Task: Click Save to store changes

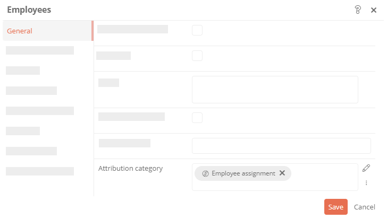Action: [x=335, y=207]
